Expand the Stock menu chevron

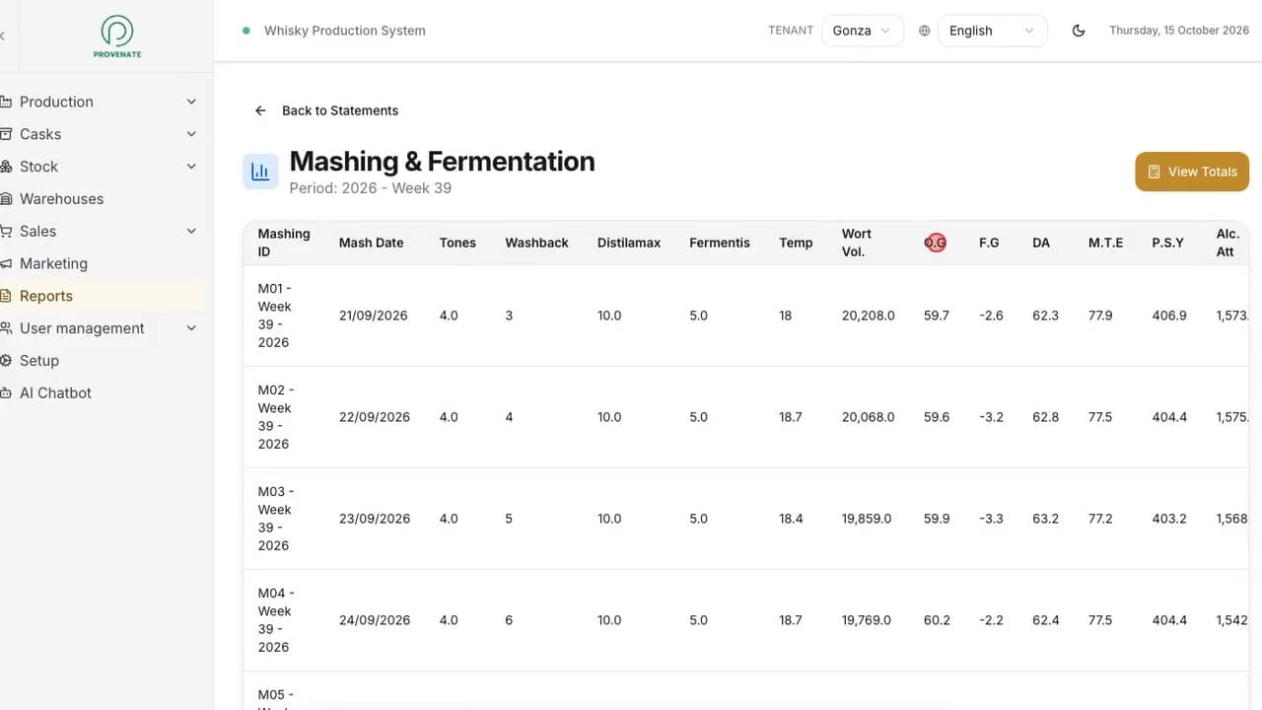191,167
